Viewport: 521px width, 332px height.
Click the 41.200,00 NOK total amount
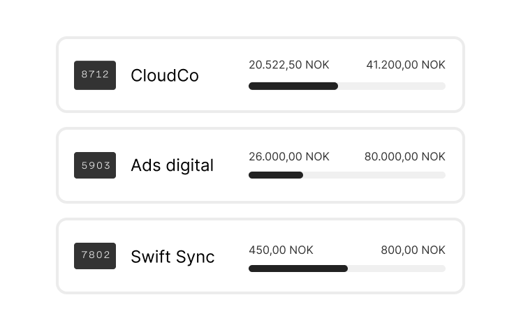point(405,65)
